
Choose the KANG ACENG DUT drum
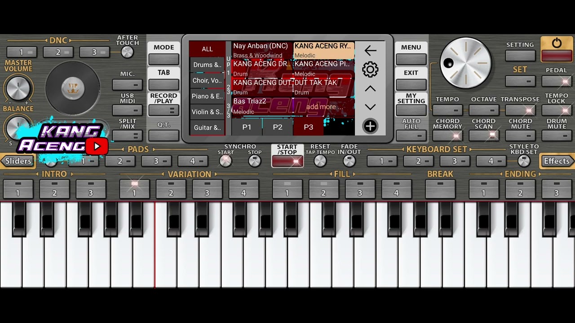coord(262,87)
